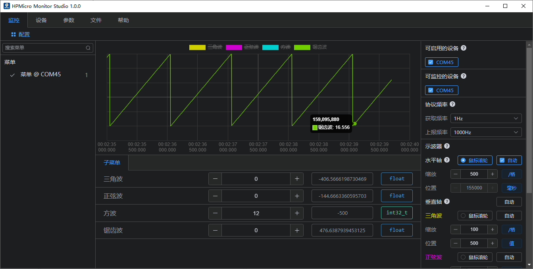Decrease horizontal axis 缩放 500 with minus
The image size is (533, 269).
coord(456,174)
